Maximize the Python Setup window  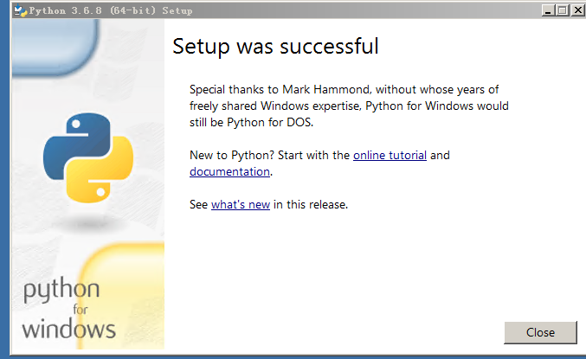click(x=563, y=10)
